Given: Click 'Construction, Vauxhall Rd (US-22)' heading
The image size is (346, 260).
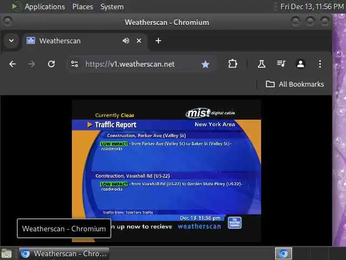Looking at the screenshot, I should 132,176.
